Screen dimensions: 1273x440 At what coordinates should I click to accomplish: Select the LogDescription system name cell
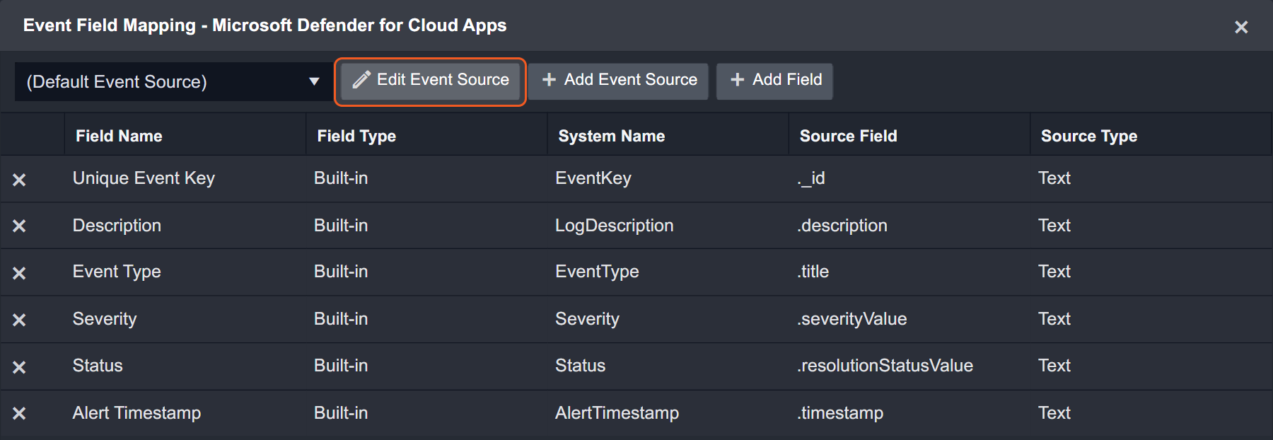tap(614, 226)
